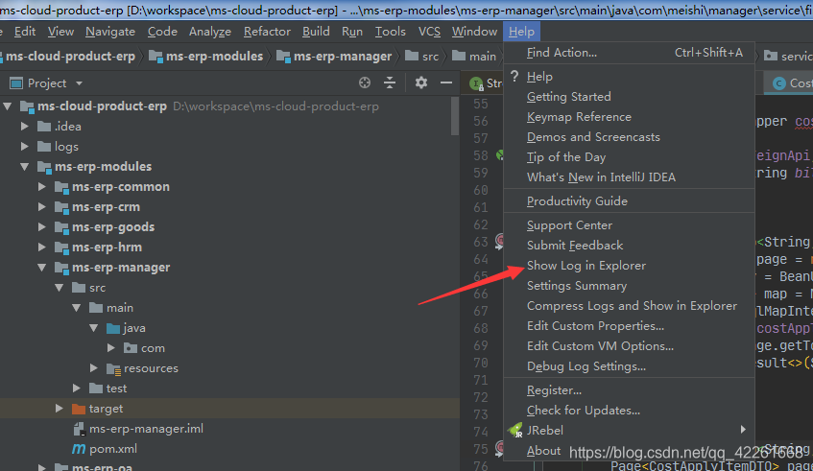Expand the ms-erp-hrm module

point(41,247)
